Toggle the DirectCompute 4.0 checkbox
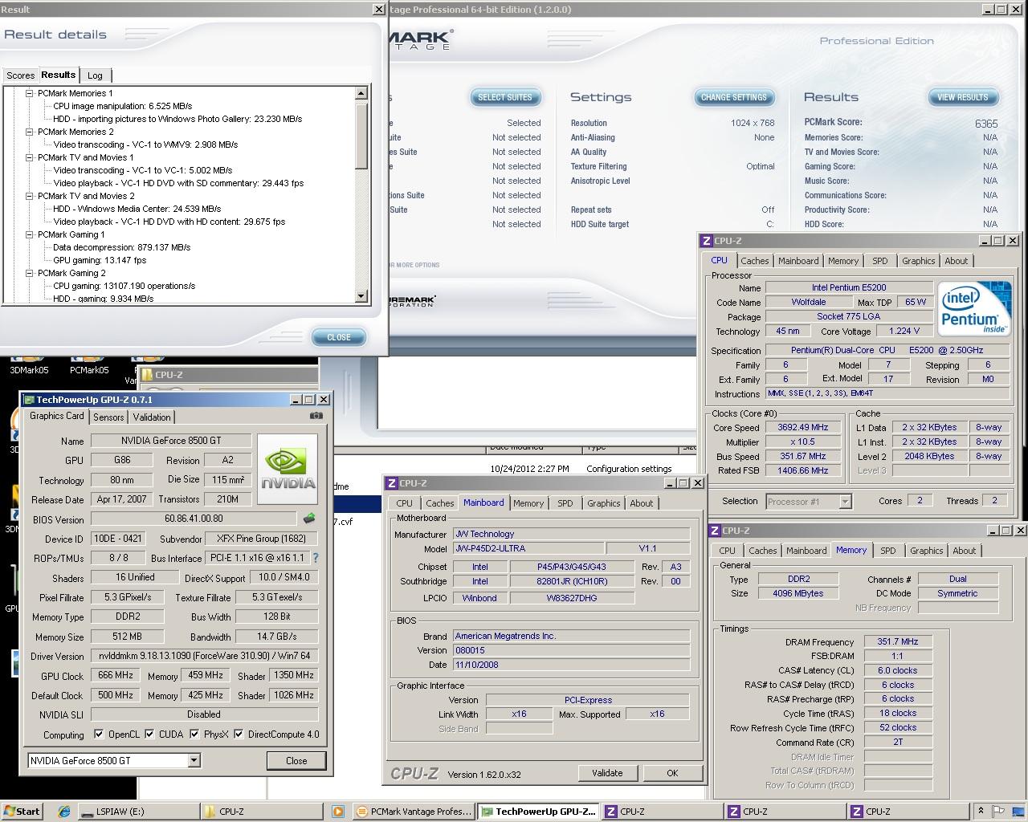The width and height of the screenshot is (1028, 822). pos(239,734)
